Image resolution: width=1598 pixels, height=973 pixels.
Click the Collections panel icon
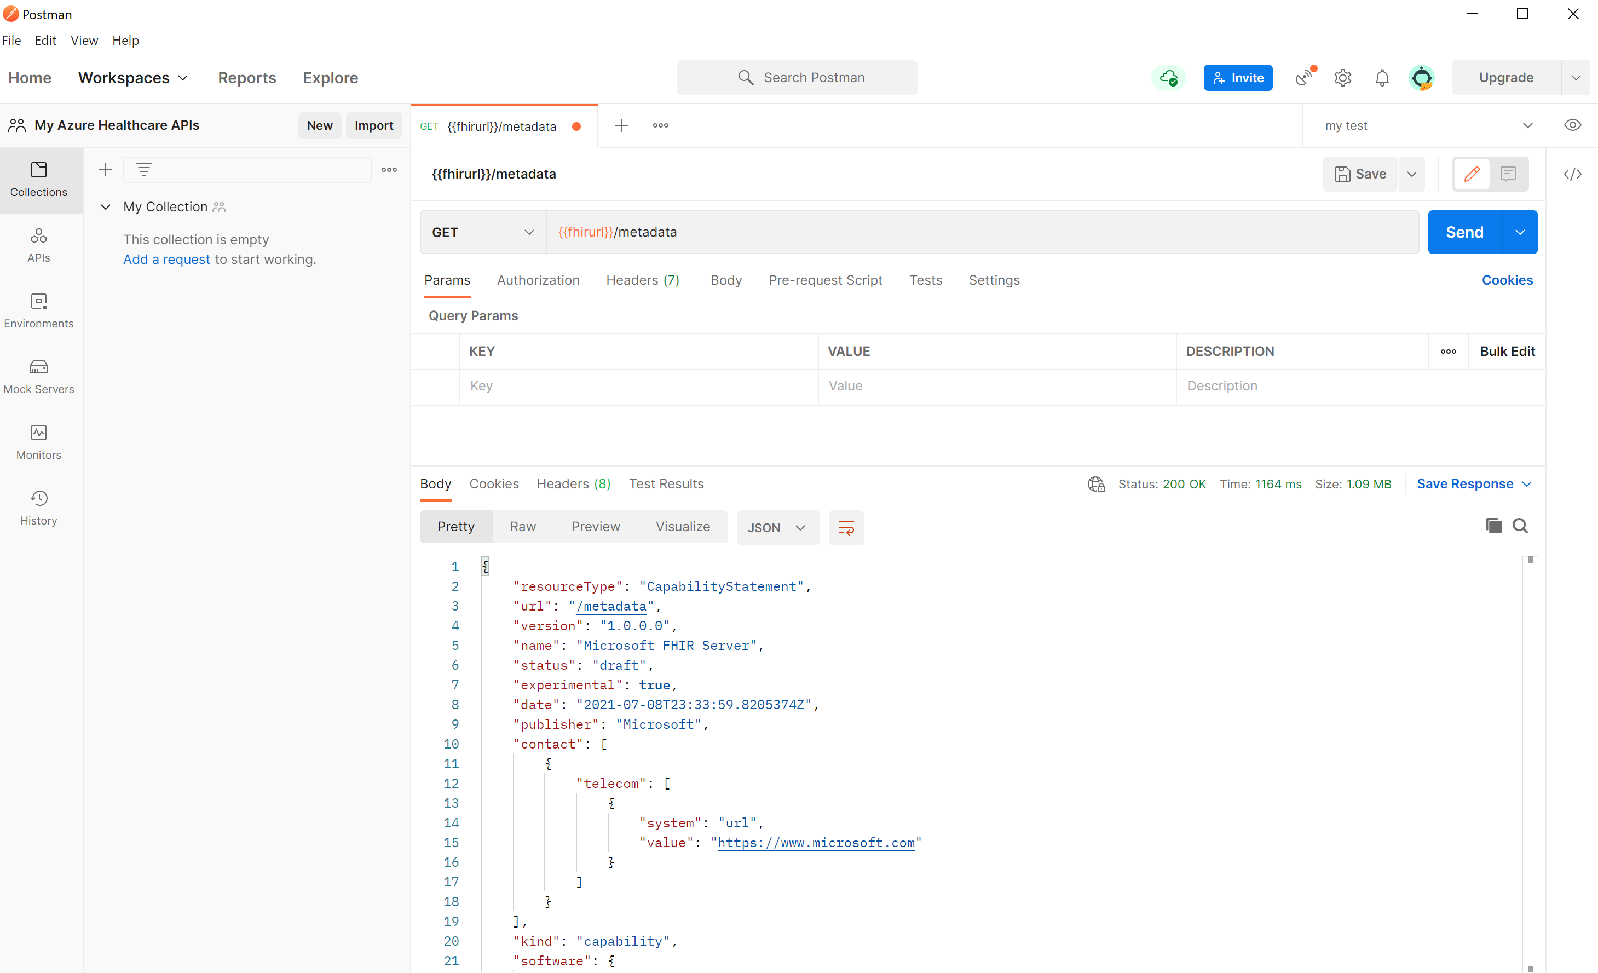(x=38, y=177)
